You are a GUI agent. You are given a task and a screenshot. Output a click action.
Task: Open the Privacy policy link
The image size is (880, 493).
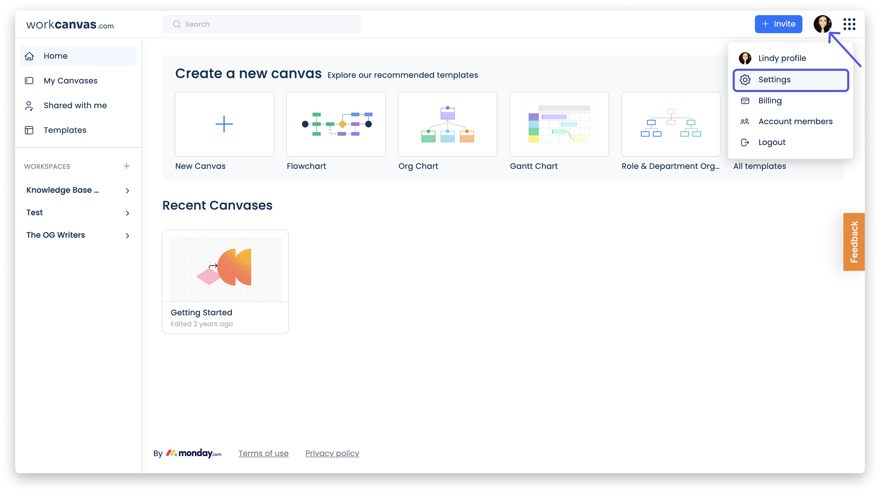tap(332, 453)
